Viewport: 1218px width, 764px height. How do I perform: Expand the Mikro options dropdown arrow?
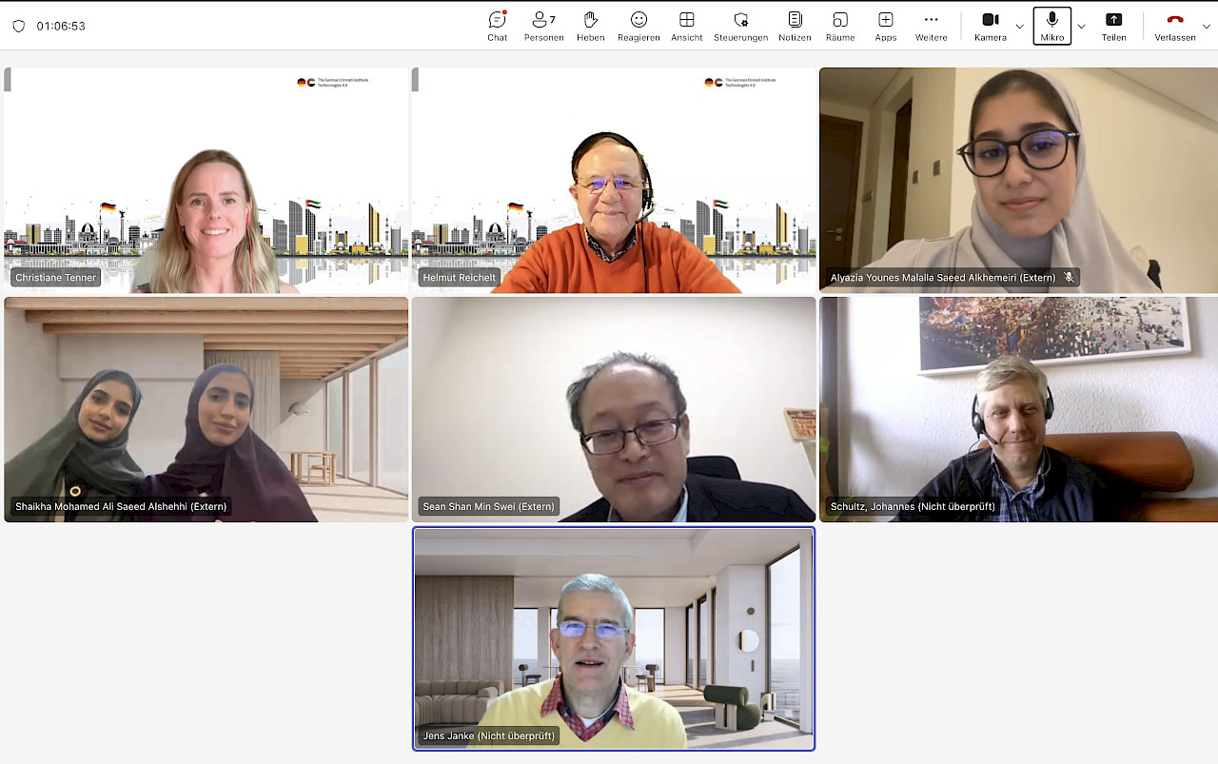(x=1081, y=27)
